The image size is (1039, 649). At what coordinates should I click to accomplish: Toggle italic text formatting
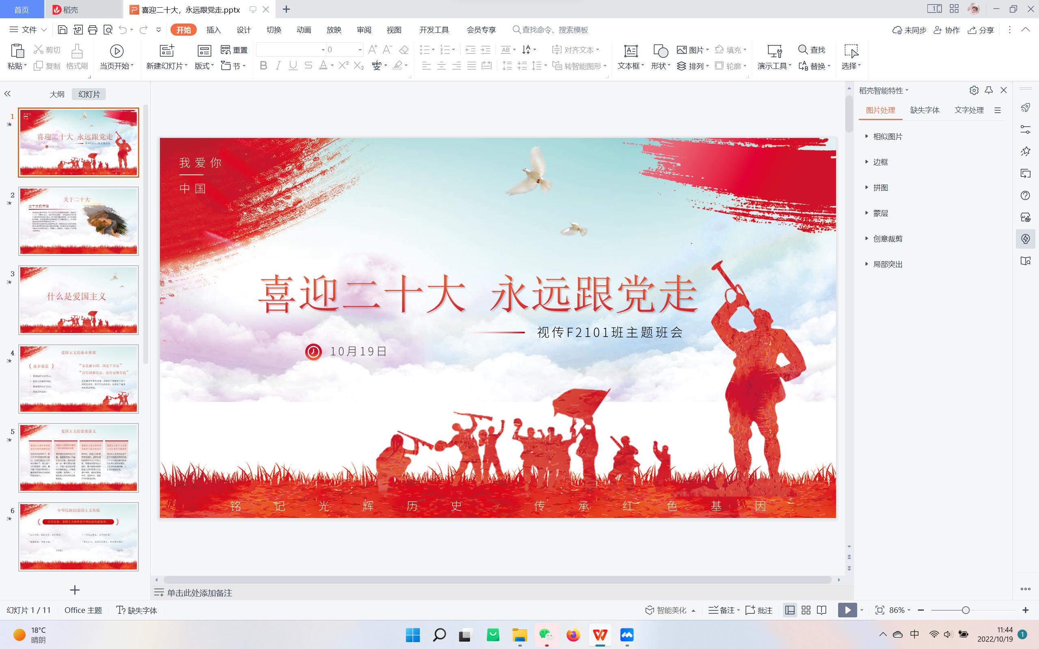coord(278,66)
